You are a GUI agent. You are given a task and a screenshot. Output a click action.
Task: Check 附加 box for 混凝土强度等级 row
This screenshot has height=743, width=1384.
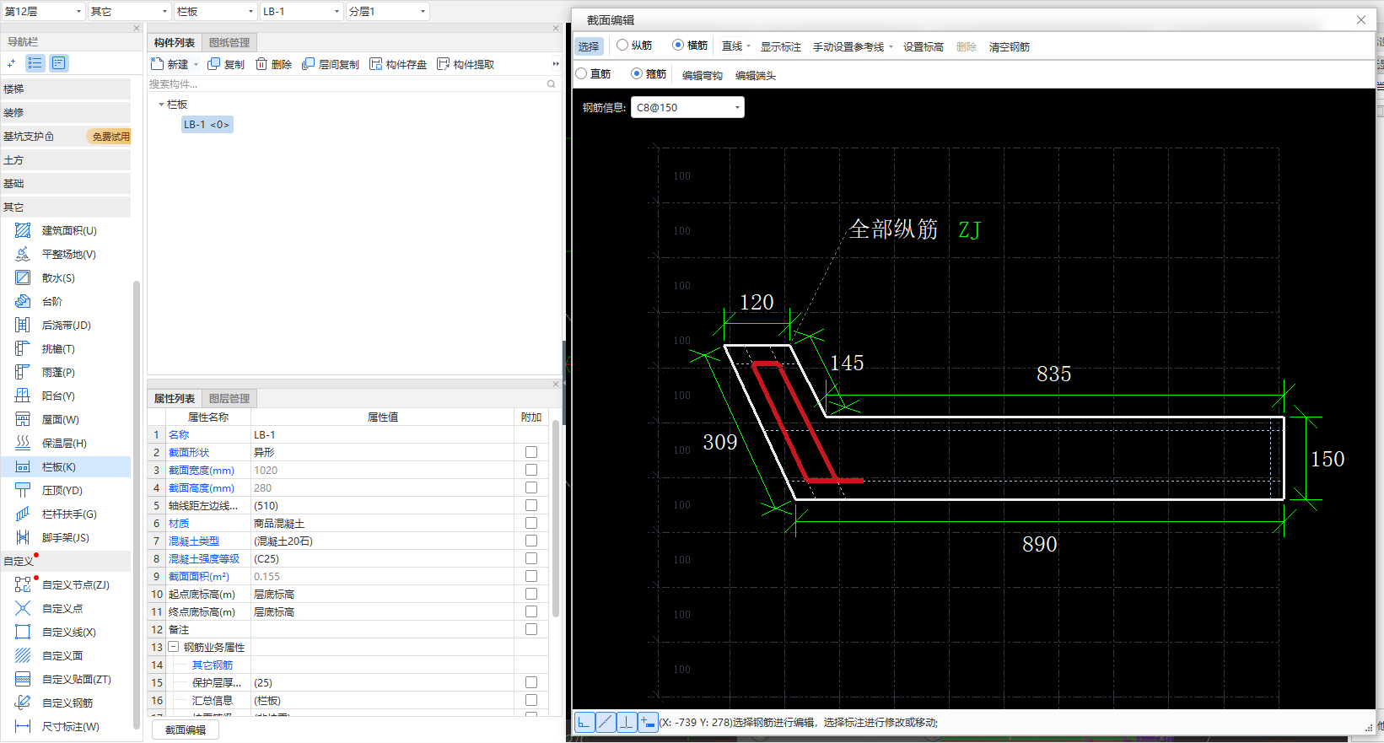[531, 558]
